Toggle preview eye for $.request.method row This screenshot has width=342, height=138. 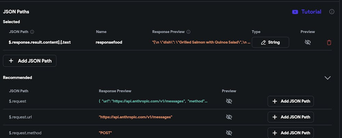pyautogui.click(x=229, y=133)
